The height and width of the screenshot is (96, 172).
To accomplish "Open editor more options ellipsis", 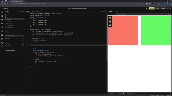I will click(x=106, y=11).
